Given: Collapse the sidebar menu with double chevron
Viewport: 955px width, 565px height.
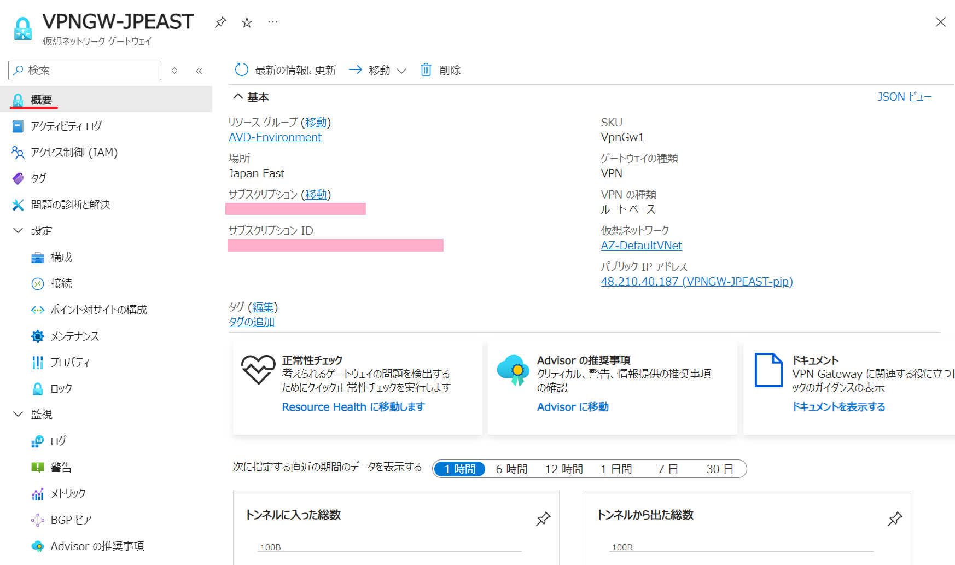Looking at the screenshot, I should tap(199, 71).
